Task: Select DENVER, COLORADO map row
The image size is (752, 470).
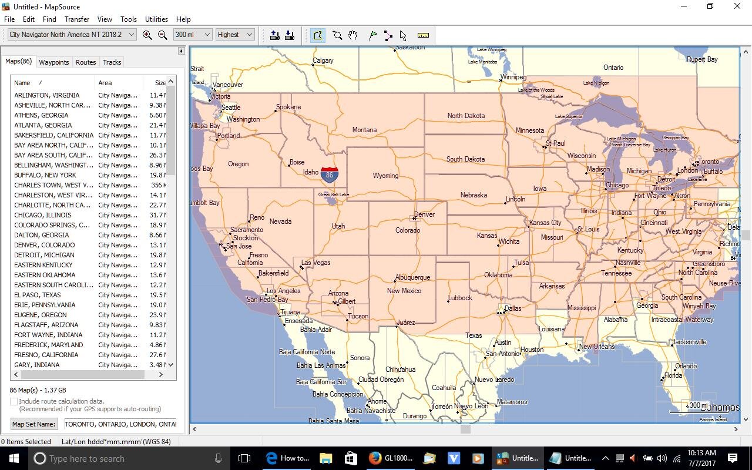Action: pos(89,245)
